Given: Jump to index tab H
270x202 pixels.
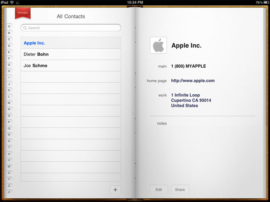Looking at the screenshot, I should tap(9, 71).
